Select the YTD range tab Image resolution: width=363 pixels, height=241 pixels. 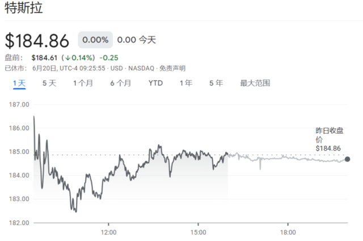[155, 83]
